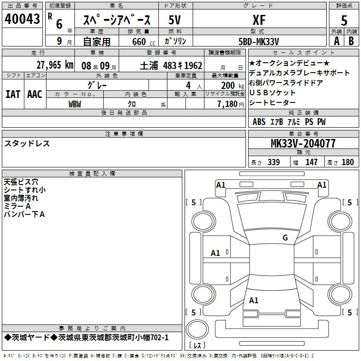Select the 茨城ヤード address line
This screenshot has height=361, width=361.
click(x=86, y=338)
